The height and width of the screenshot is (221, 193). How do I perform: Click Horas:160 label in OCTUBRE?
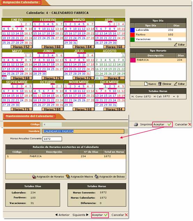(x=52, y=109)
